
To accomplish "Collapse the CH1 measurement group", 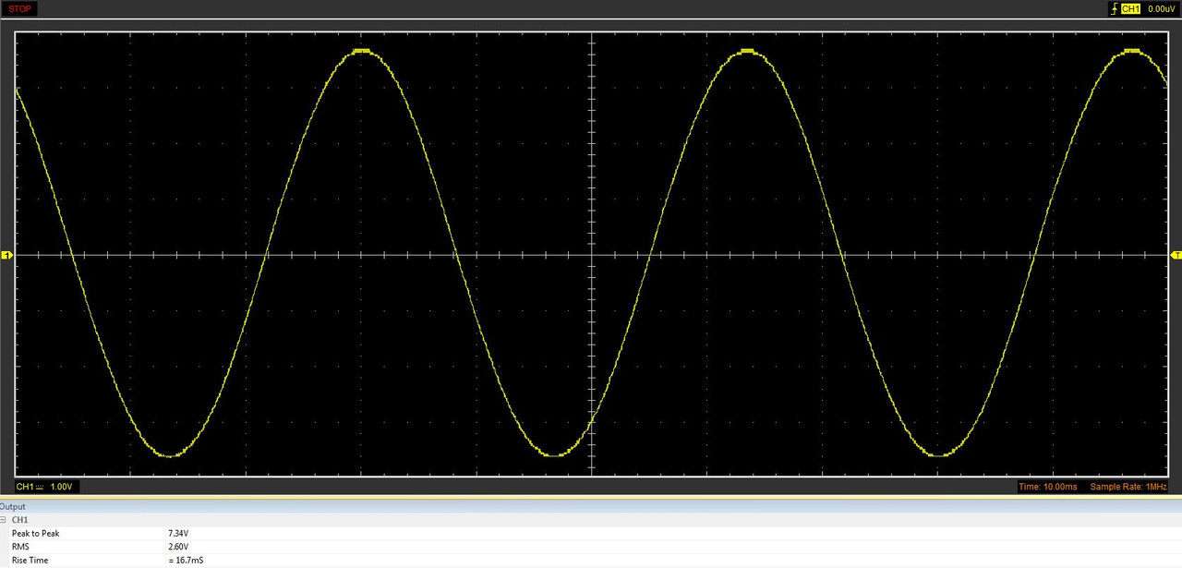I will [3, 520].
